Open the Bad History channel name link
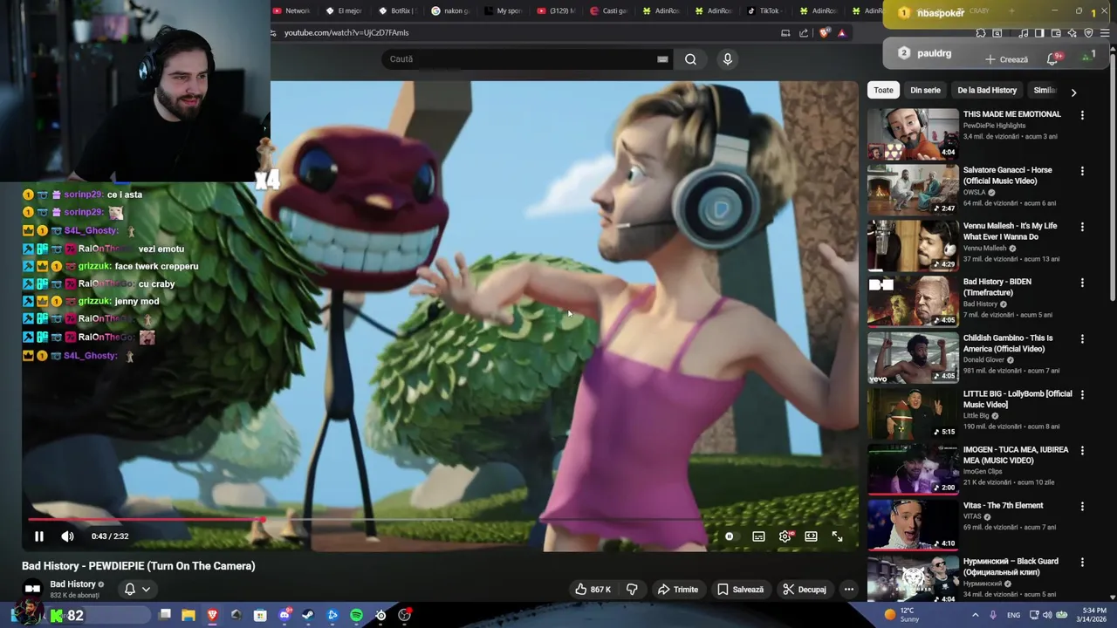 point(72,584)
